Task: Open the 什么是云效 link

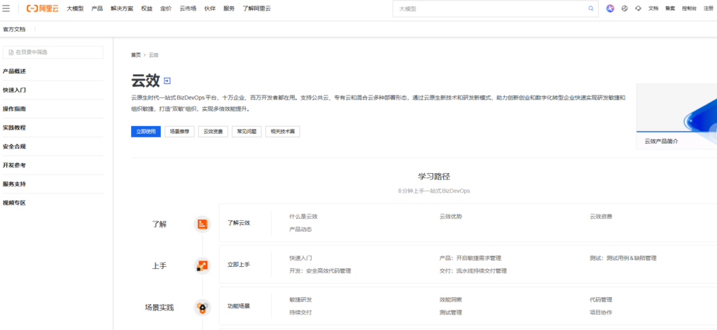Action: (303, 216)
